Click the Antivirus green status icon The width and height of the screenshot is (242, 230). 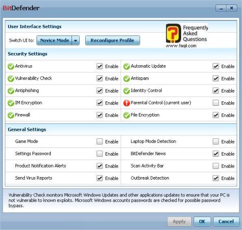pos(11,66)
